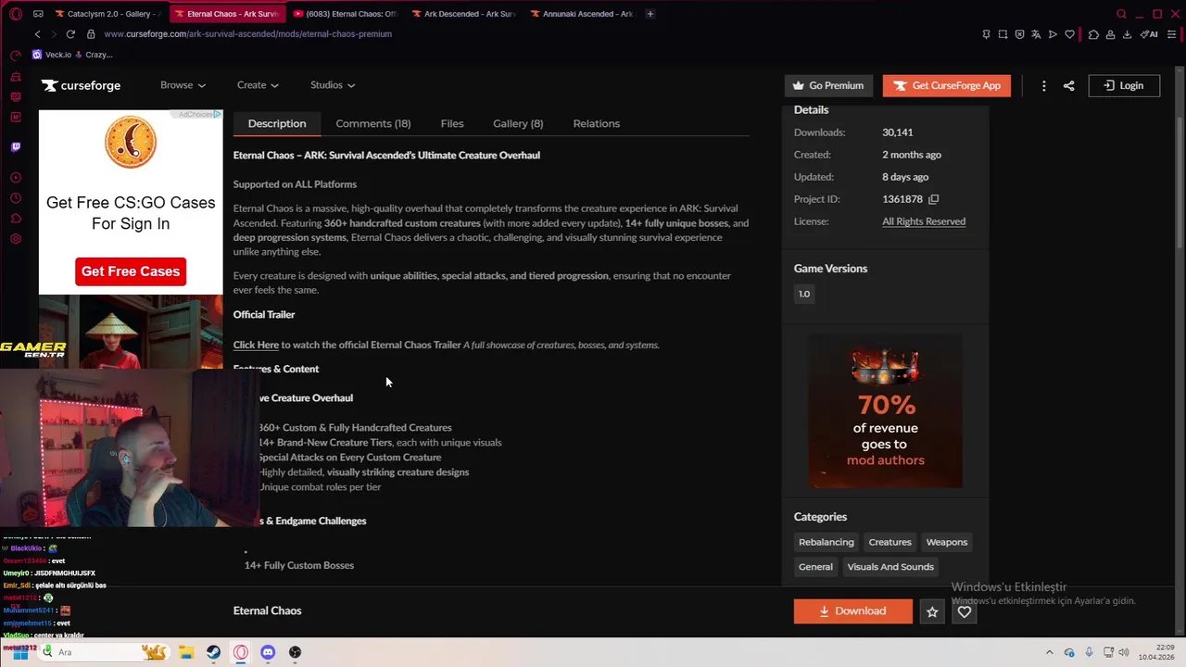Take a snapshot with the capture icon

pos(1003,34)
